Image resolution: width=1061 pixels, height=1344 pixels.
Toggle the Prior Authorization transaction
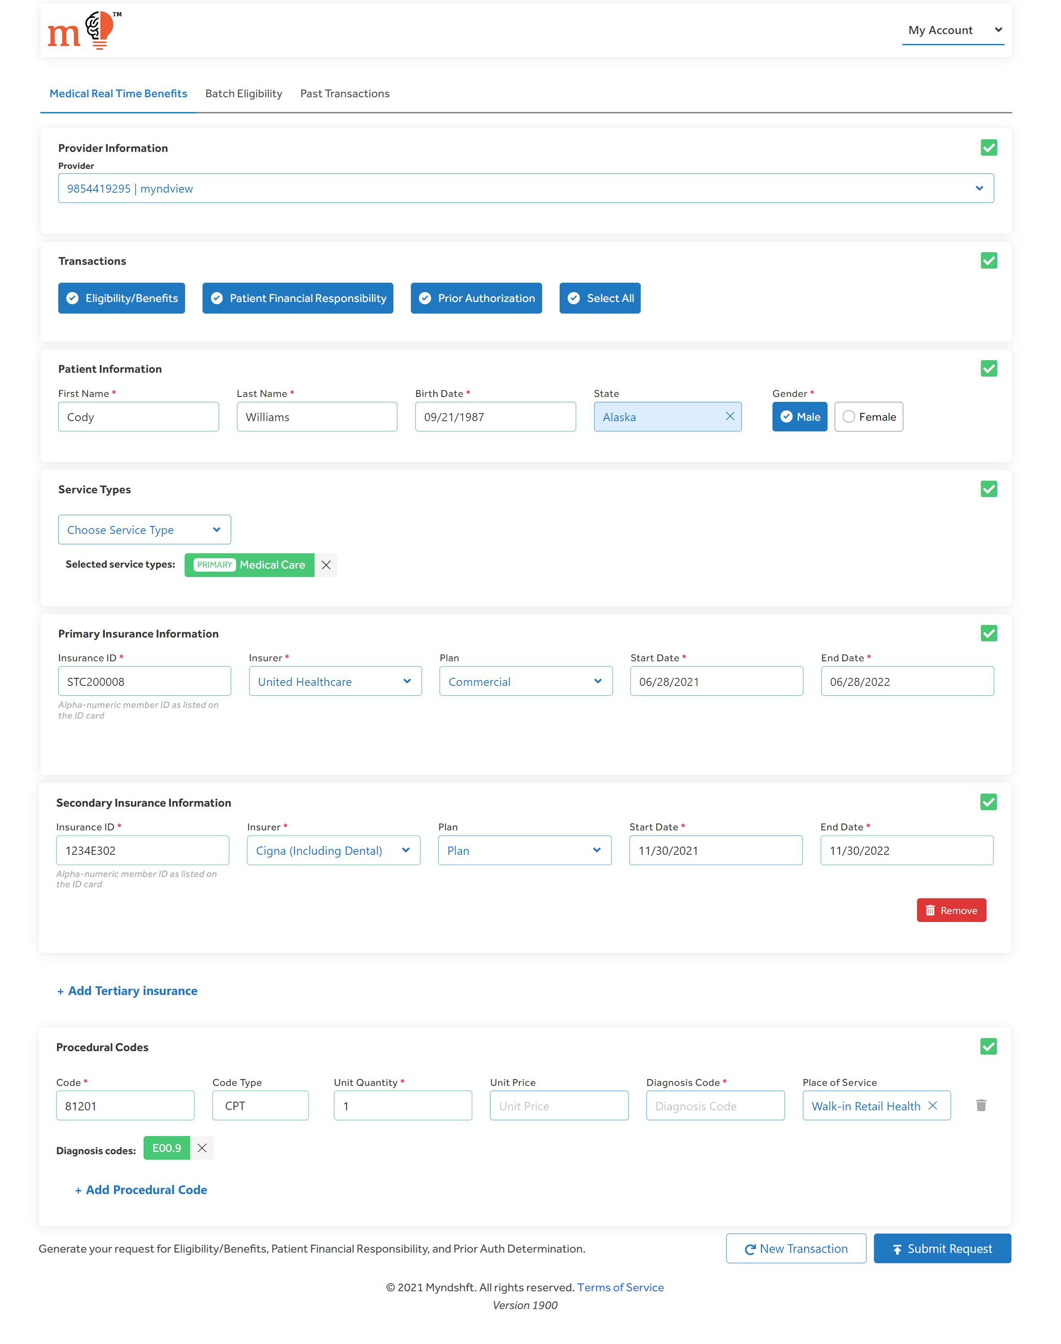476,298
